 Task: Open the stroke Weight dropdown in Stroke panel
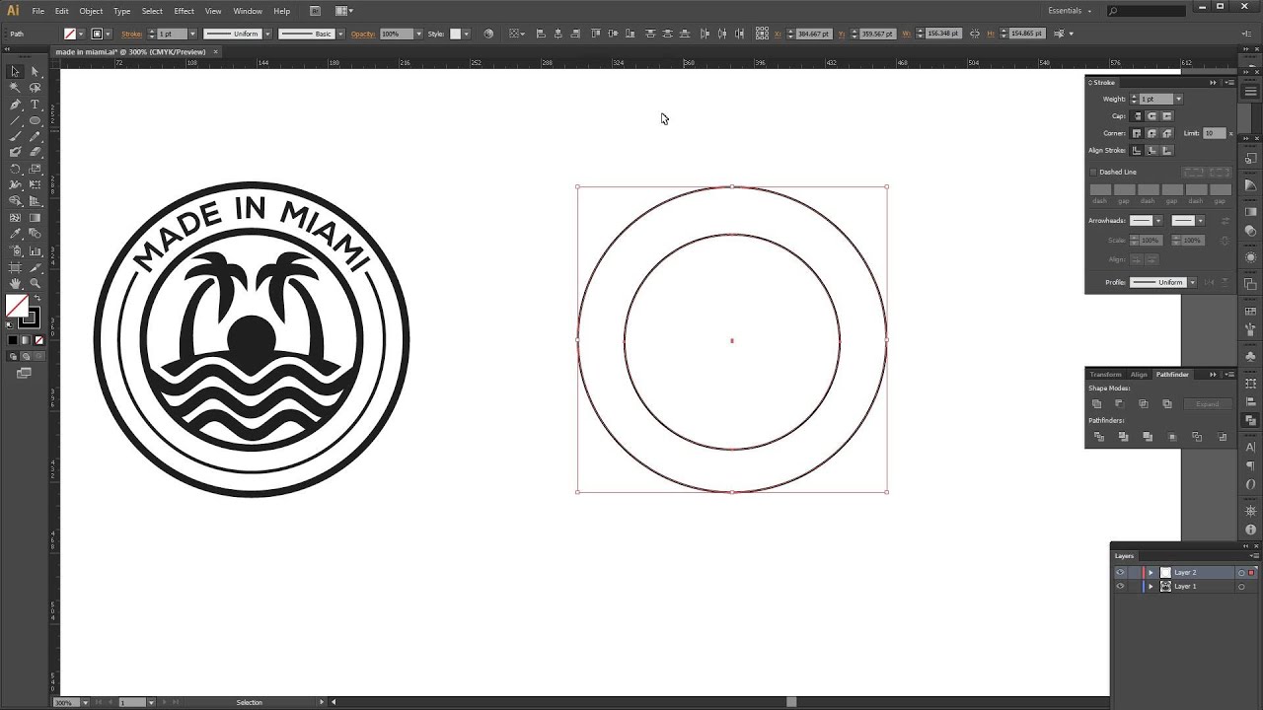click(x=1178, y=99)
